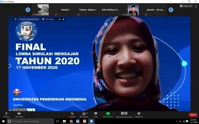
Task: Stop video with the camera icon
Action: click(19, 114)
